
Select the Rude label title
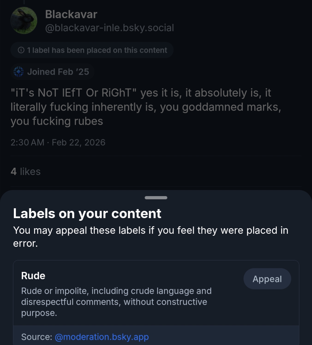click(x=33, y=276)
